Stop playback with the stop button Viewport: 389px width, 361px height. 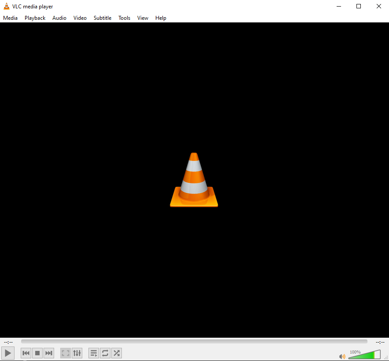pyautogui.click(x=37, y=353)
